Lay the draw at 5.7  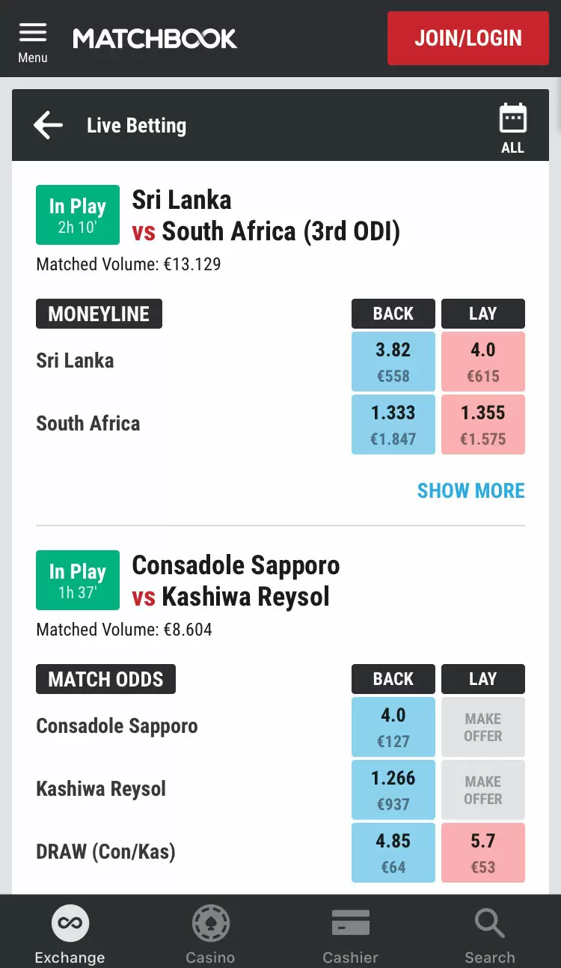tap(483, 853)
